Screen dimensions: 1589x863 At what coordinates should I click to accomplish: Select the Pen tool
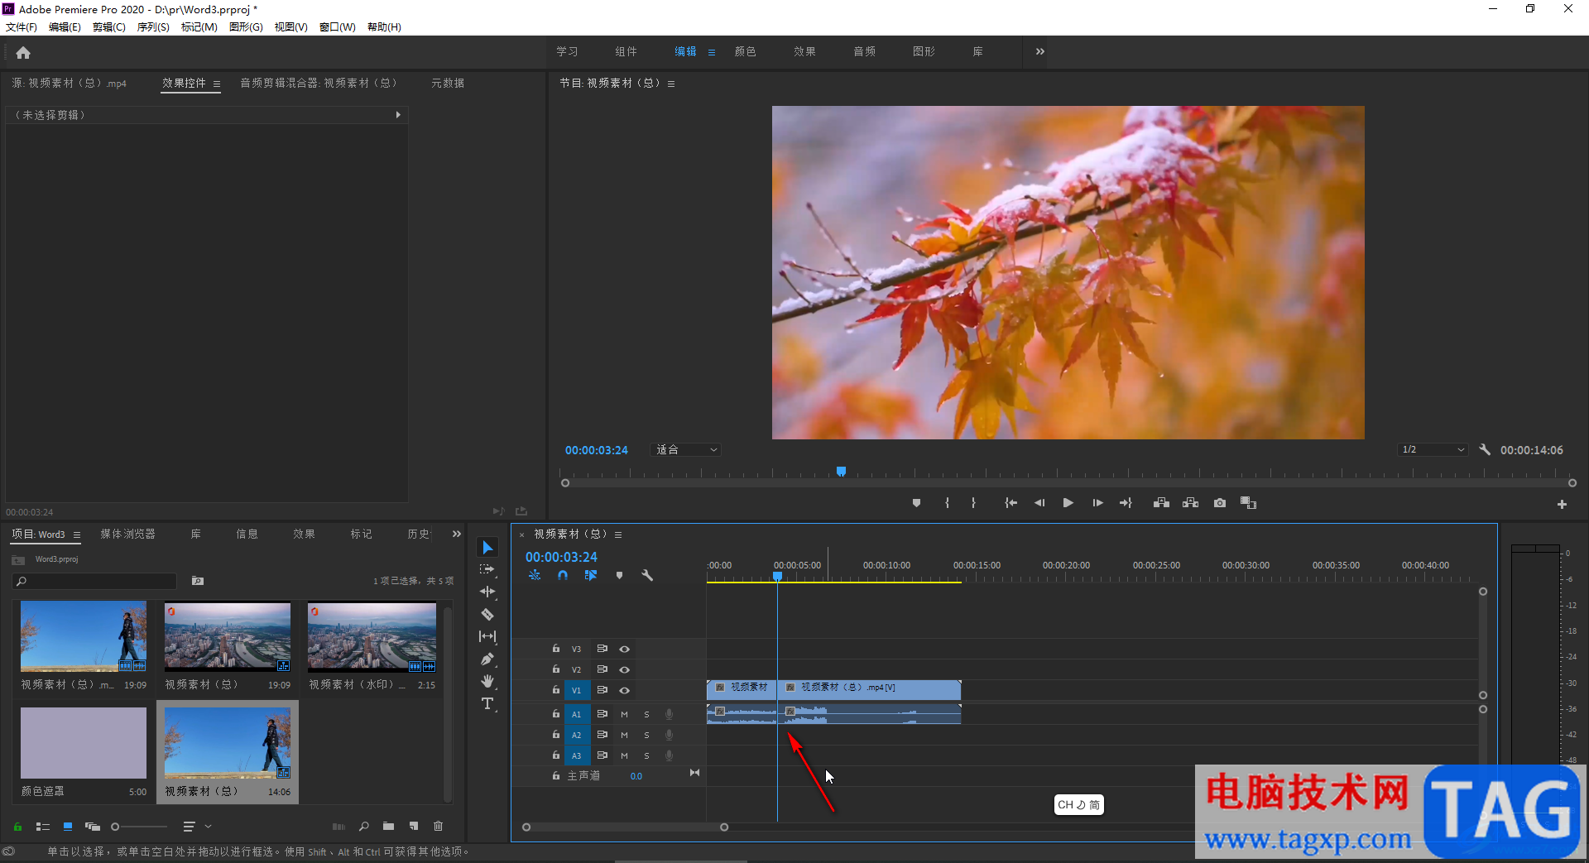[487, 659]
